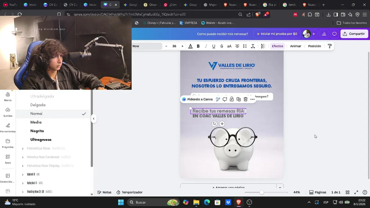Open Apps sidebar section
The height and width of the screenshot is (208, 370).
8,159
